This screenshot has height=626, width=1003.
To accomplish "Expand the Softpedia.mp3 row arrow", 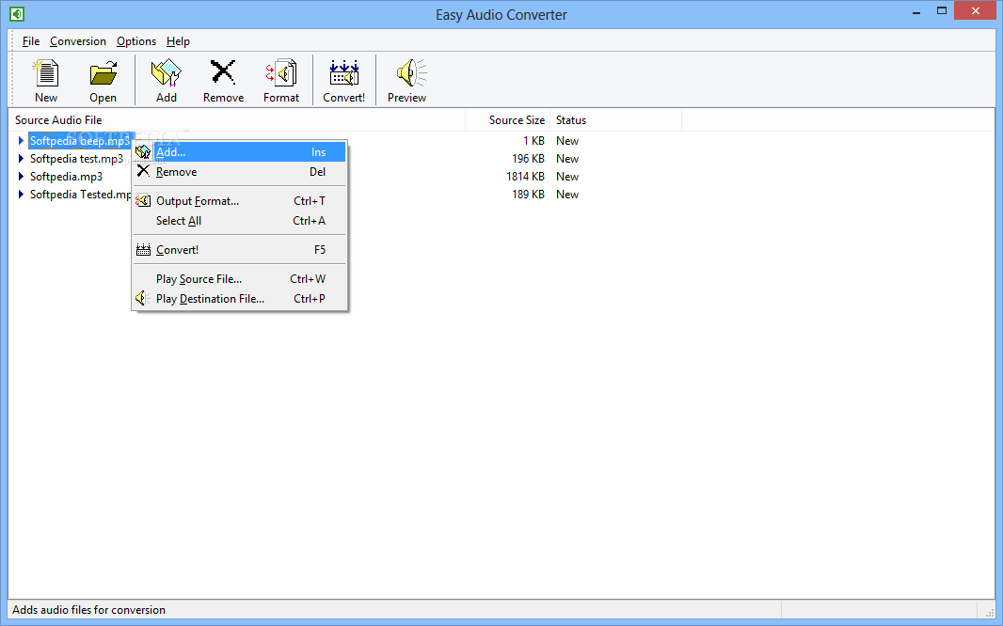I will 21,177.
